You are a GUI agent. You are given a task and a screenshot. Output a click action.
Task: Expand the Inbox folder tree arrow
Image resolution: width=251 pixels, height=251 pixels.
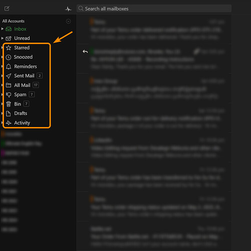pyautogui.click(x=3, y=29)
